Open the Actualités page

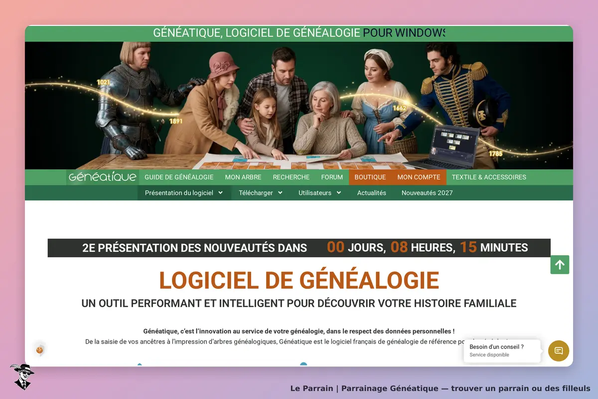pos(372,193)
